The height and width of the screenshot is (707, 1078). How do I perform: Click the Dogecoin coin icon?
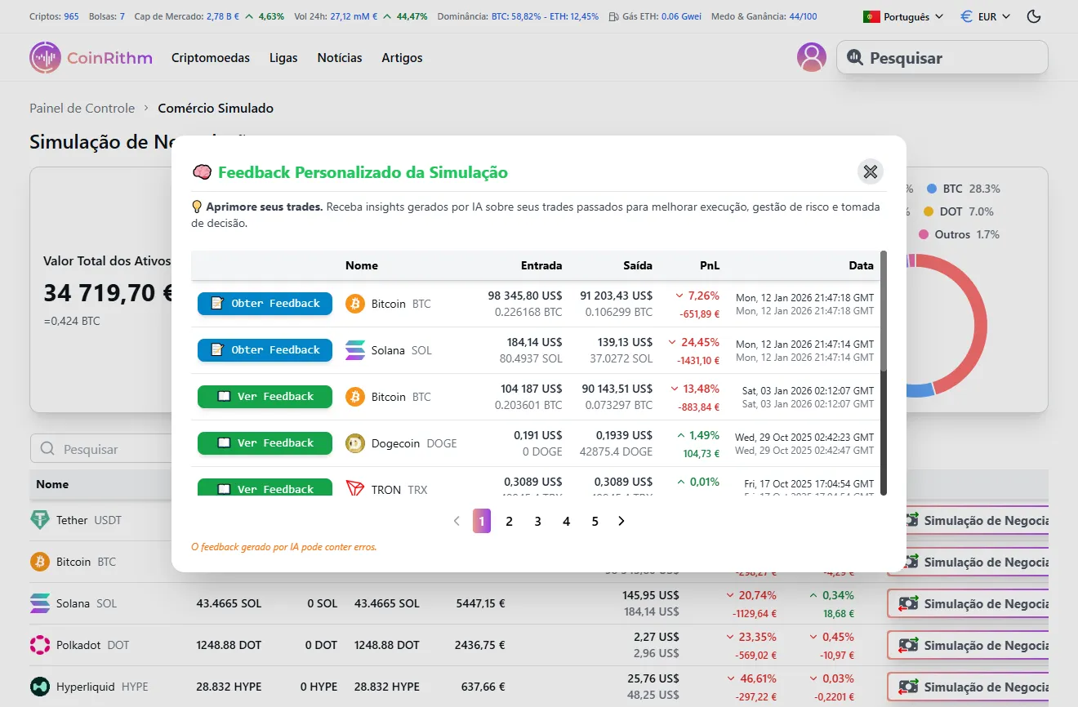coord(354,442)
